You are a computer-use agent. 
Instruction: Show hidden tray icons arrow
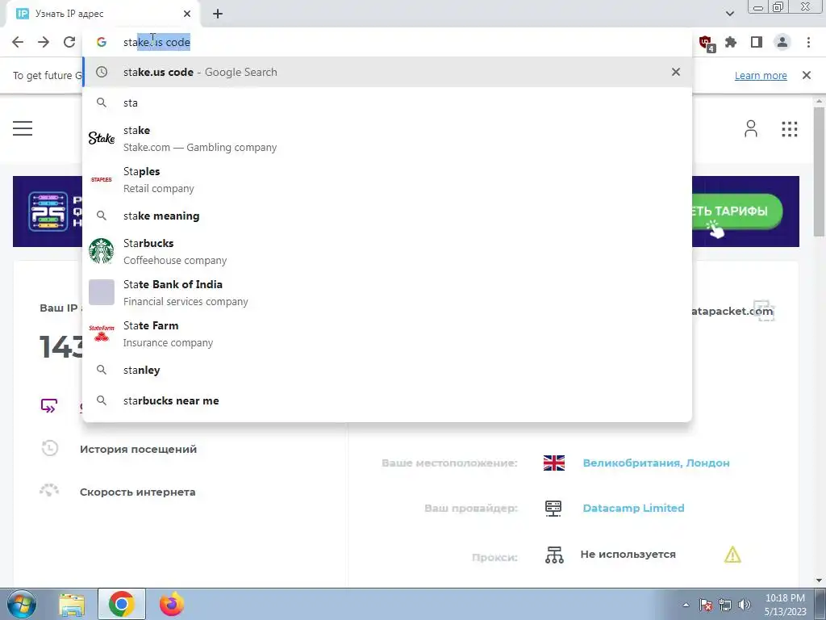(686, 605)
